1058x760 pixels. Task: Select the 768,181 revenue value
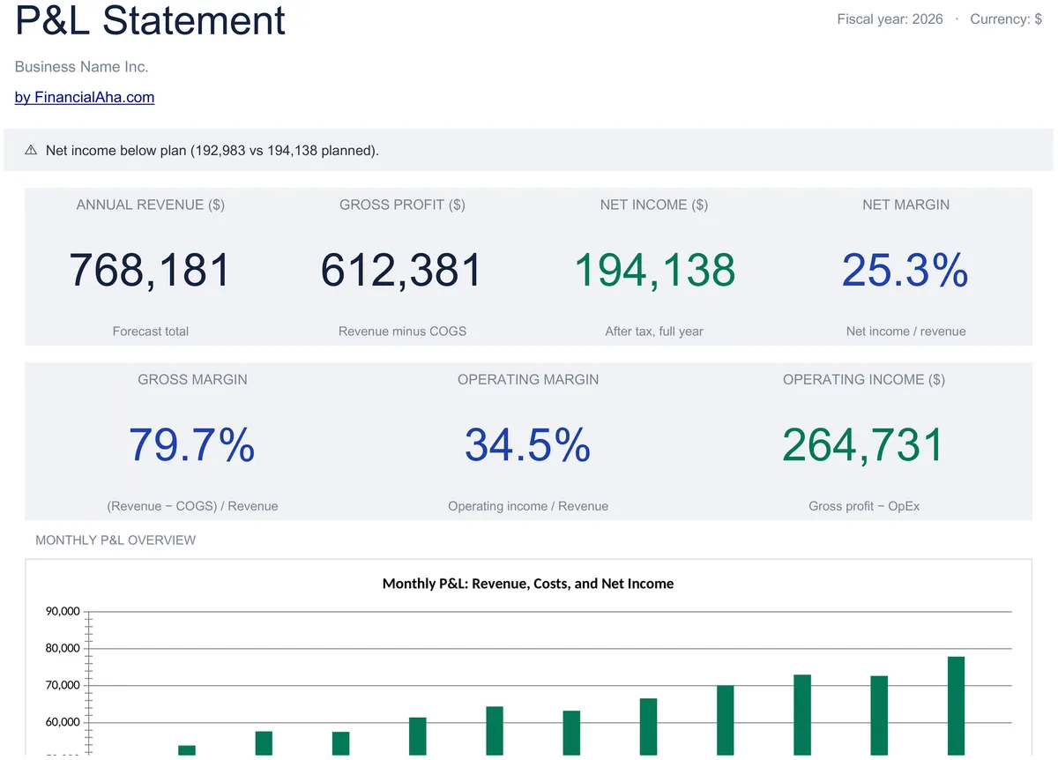click(x=151, y=270)
